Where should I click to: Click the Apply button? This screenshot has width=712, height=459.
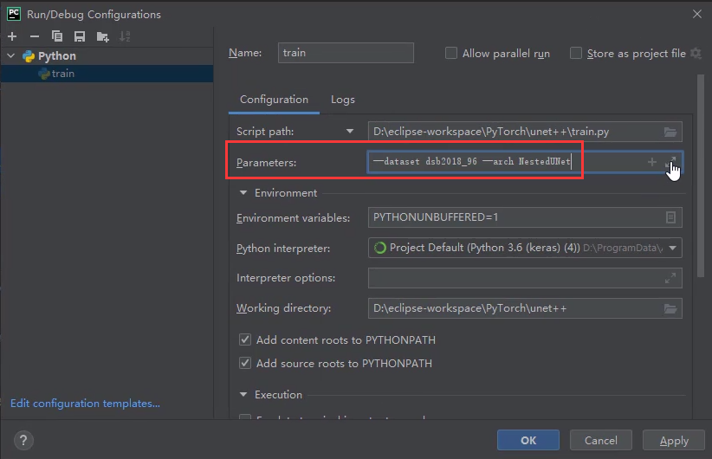pyautogui.click(x=674, y=440)
